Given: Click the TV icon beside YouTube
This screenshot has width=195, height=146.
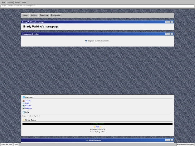Looking at the screenshot, I should click(x=23, y=106).
